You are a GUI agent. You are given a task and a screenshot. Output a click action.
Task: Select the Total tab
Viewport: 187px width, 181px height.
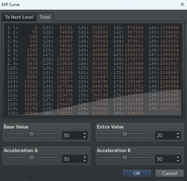45,17
